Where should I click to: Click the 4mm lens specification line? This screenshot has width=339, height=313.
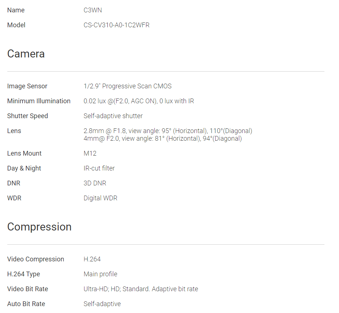pyautogui.click(x=163, y=139)
